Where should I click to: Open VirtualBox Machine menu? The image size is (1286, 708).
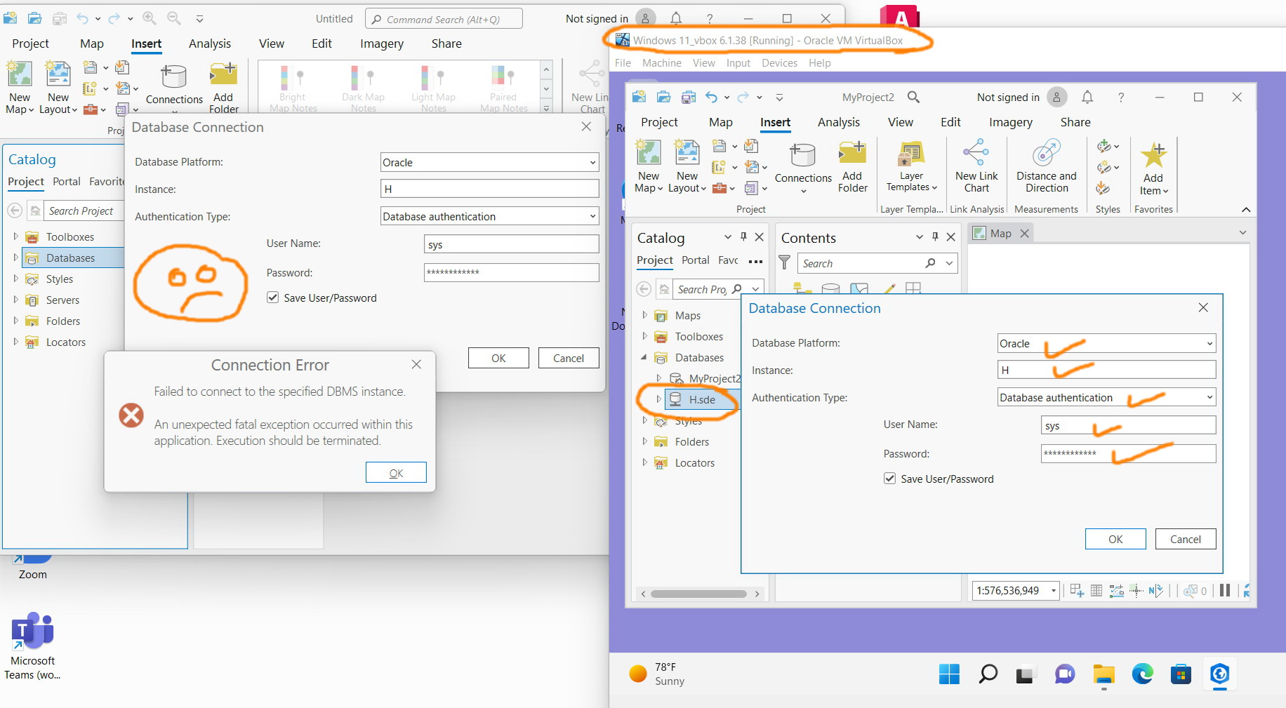661,63
